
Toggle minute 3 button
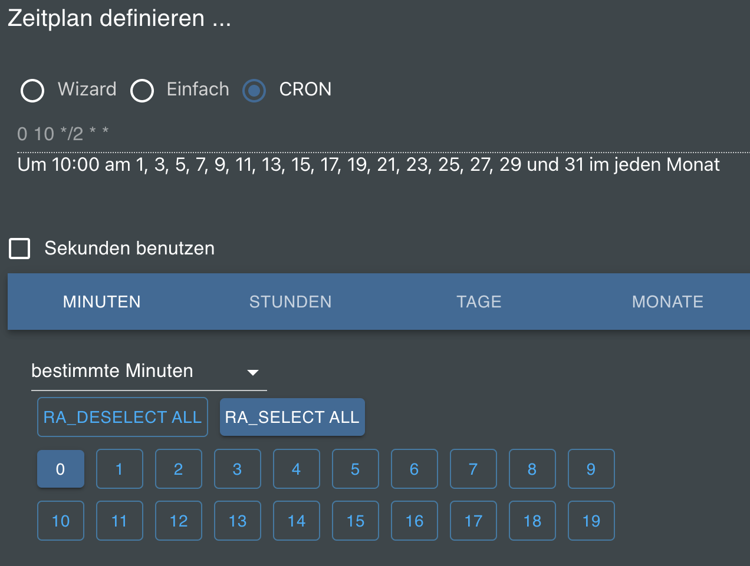pos(238,469)
